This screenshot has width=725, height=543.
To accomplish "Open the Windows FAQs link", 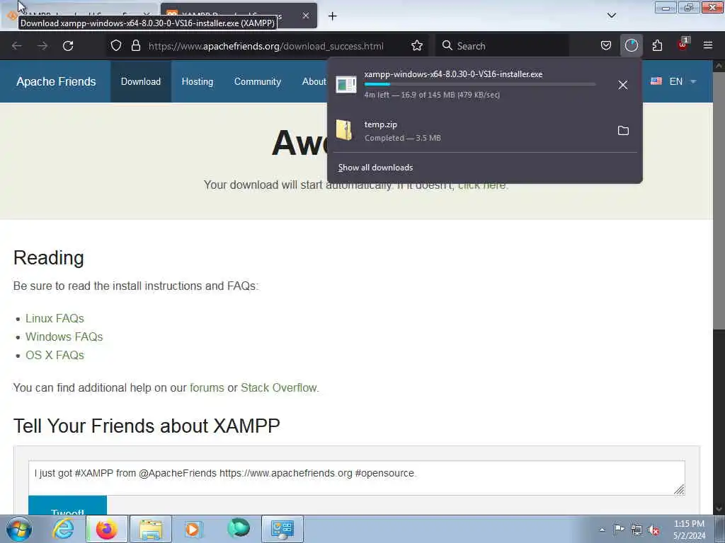I will tap(64, 337).
